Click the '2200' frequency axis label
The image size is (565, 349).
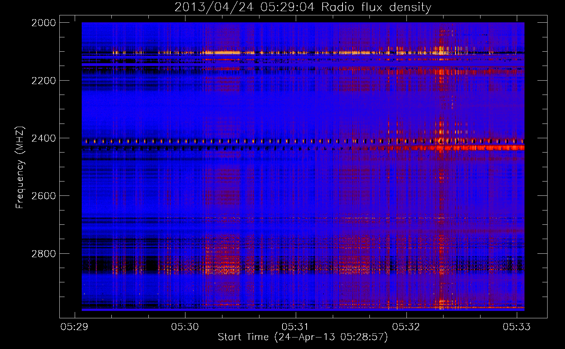44,81
